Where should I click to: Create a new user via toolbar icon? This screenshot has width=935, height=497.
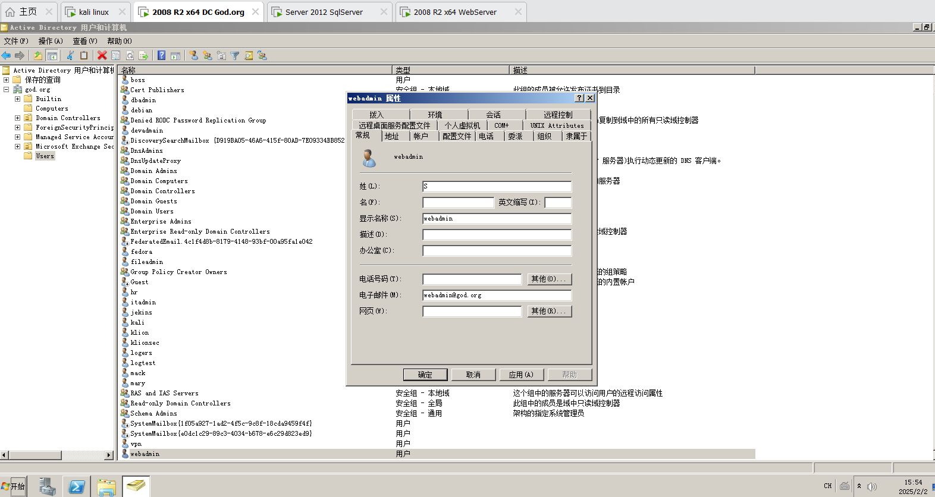point(194,55)
